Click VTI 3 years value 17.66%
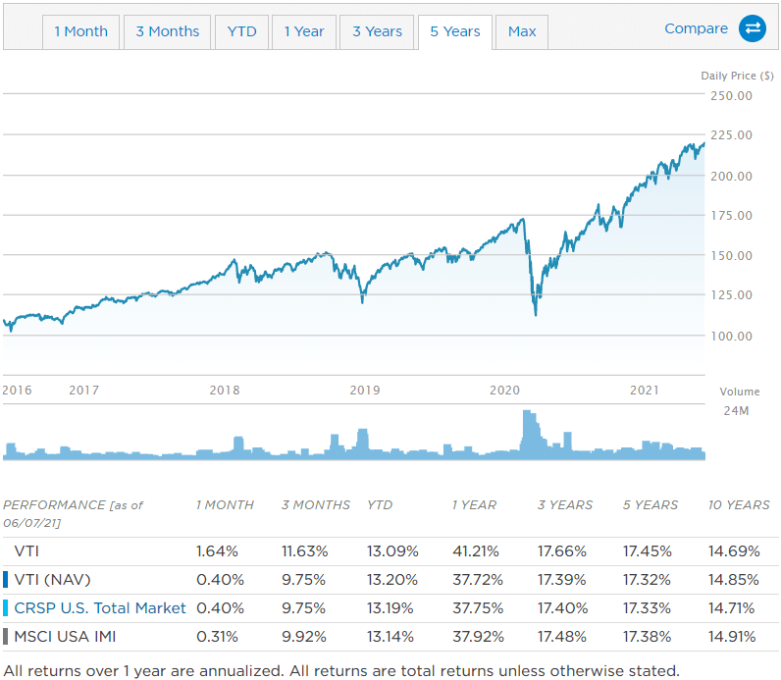 point(562,551)
